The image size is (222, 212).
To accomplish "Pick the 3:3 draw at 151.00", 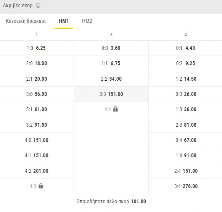I will coord(111,94).
